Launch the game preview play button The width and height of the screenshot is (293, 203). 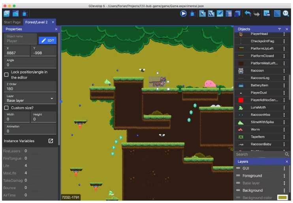(x=183, y=13)
